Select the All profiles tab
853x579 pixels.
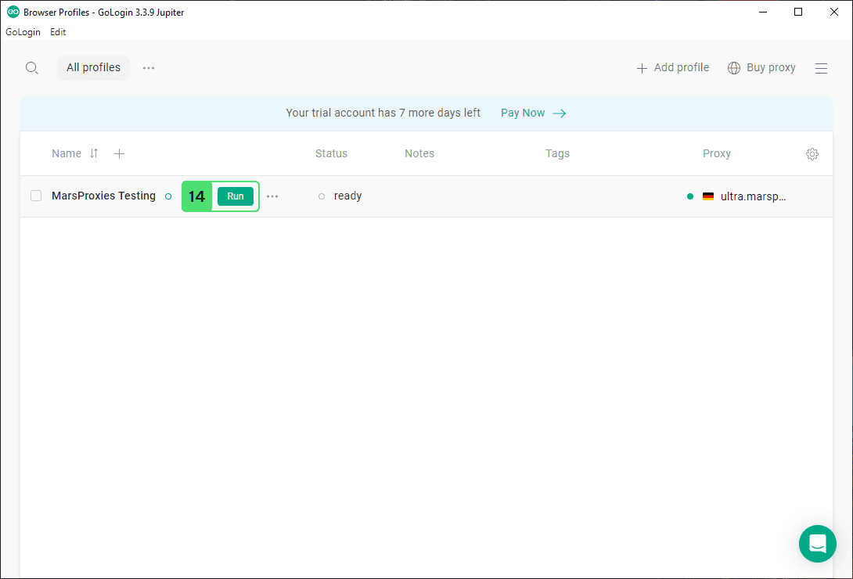(93, 68)
